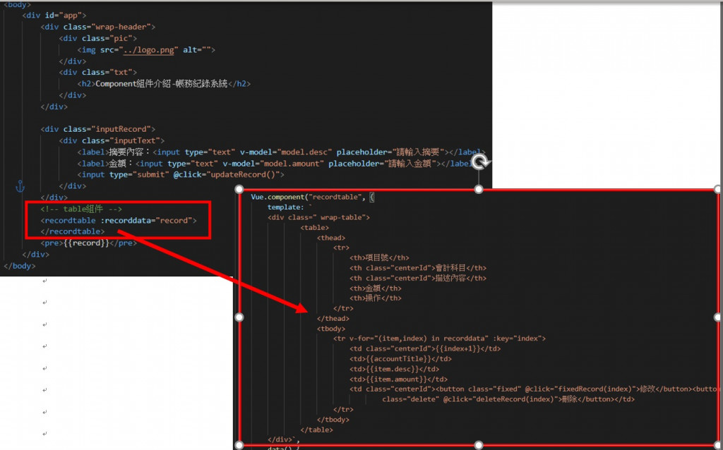Click the left-middle sizing handle of selected image

click(239, 317)
